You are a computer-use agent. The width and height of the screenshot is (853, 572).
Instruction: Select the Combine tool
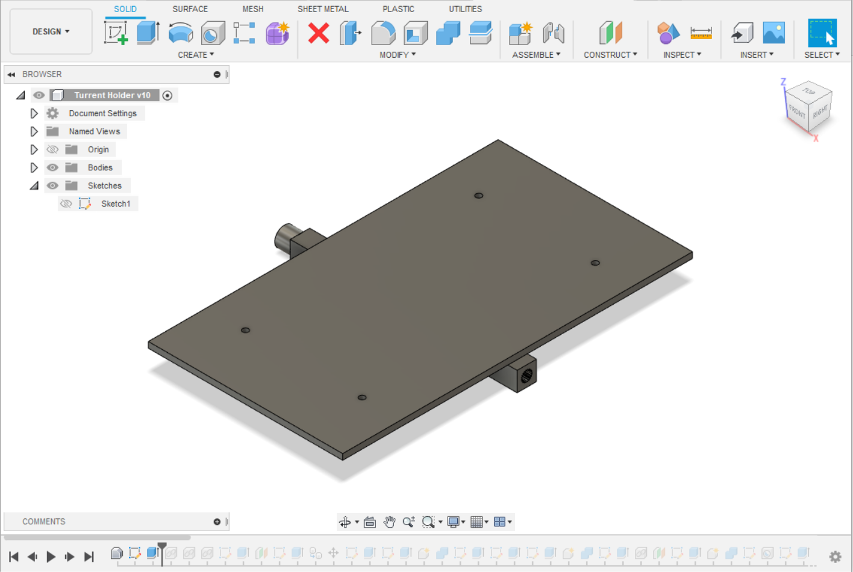[x=448, y=33]
